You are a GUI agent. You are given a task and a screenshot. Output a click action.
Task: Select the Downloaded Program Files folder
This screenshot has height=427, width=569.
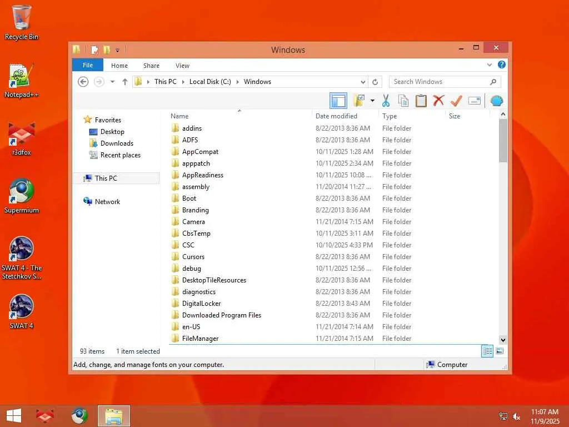click(x=222, y=315)
